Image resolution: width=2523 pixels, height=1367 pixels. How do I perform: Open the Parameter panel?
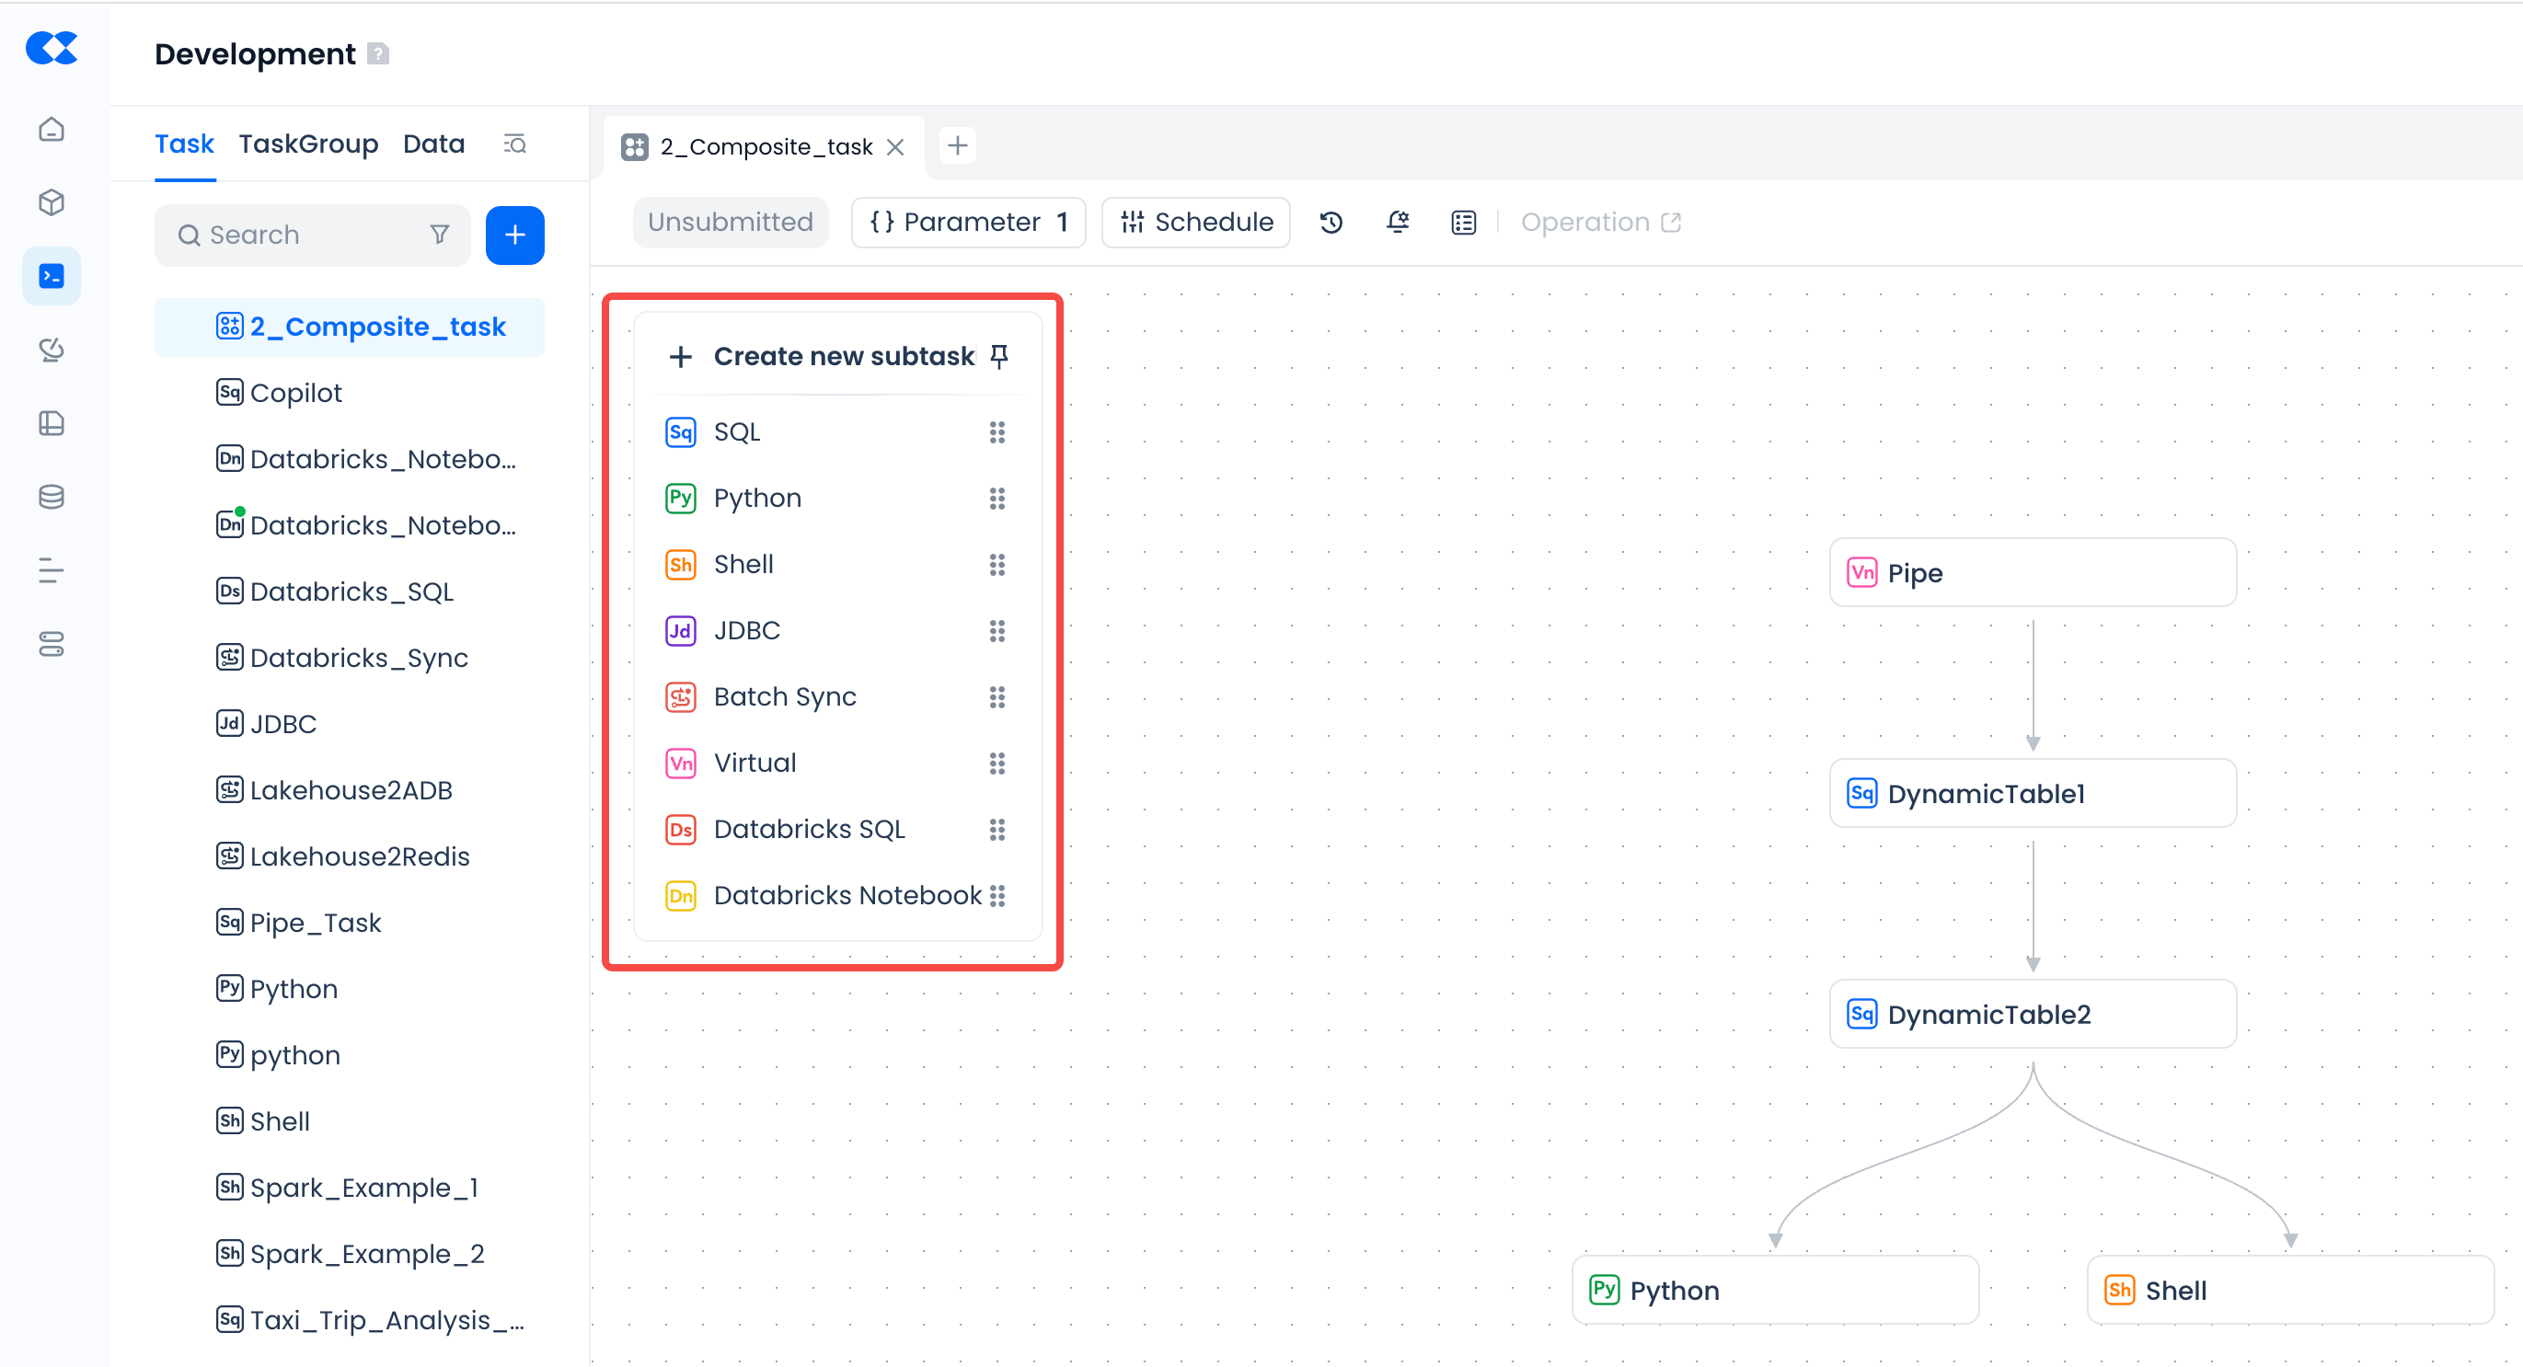pyautogui.click(x=968, y=224)
